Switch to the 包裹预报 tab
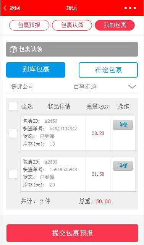This screenshot has height=245, width=144. pos(29,25)
